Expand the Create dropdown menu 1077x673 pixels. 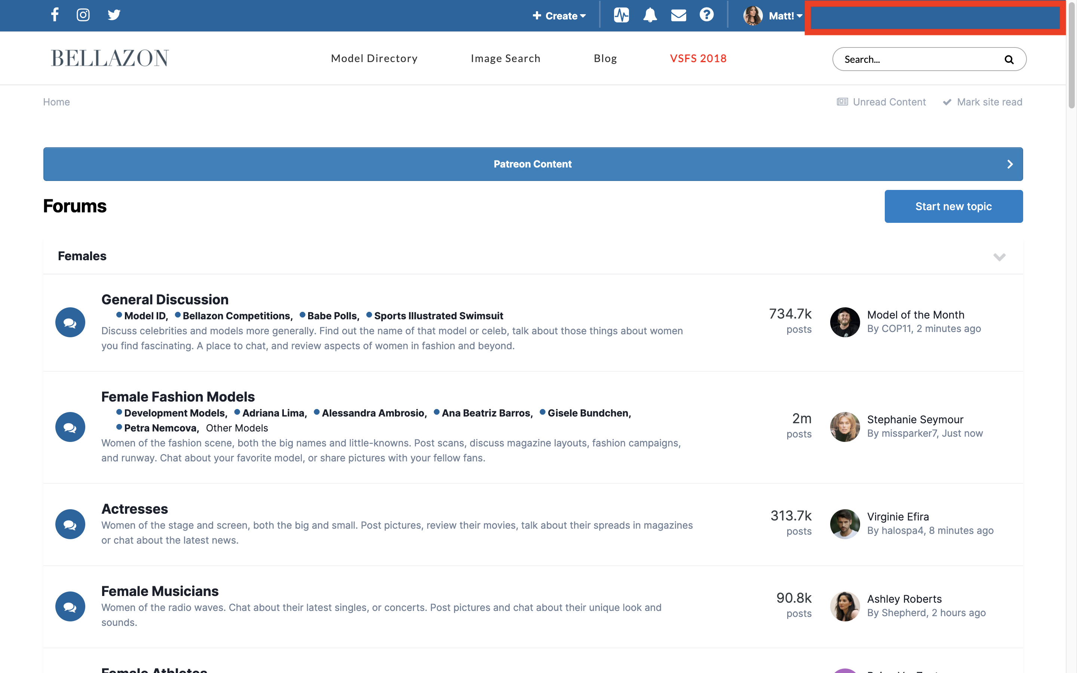pos(559,16)
